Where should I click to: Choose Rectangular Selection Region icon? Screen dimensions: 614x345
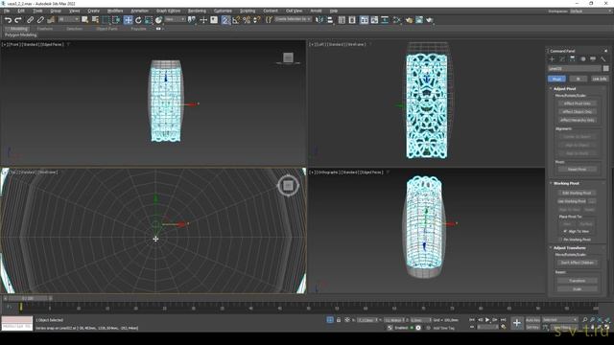tap(106, 20)
